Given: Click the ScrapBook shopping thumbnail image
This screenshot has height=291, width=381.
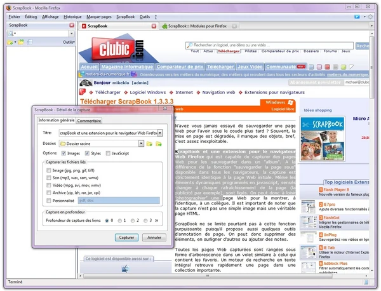Looking at the screenshot, I should click(323, 139).
